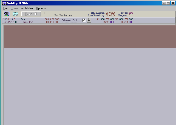Screen dimensions: 176x125
Task: Close the SubRip window
Action: click(173, 3)
